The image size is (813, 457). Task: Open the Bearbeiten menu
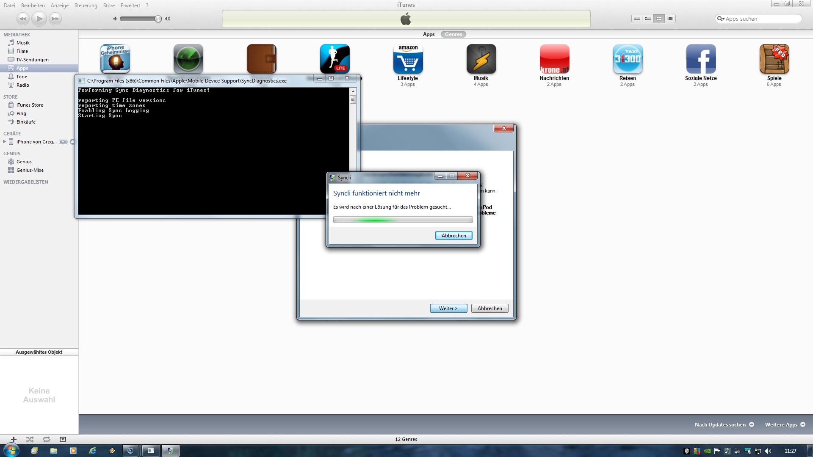33,6
